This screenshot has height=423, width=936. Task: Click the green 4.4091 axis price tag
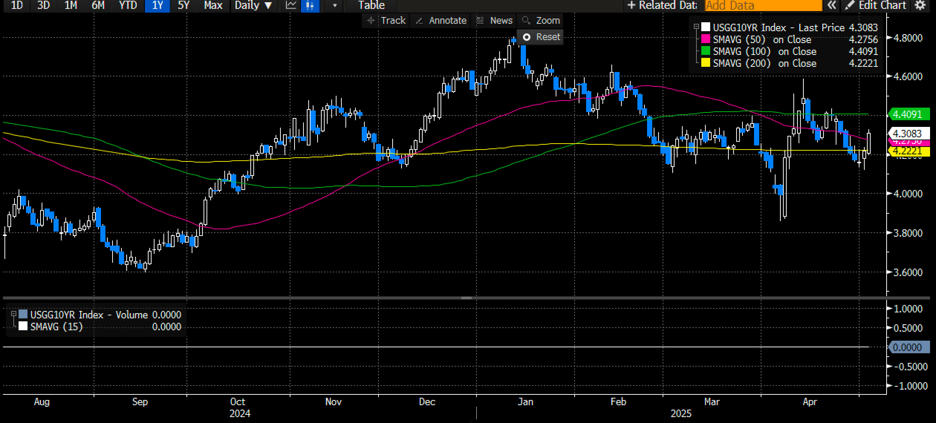(x=908, y=114)
